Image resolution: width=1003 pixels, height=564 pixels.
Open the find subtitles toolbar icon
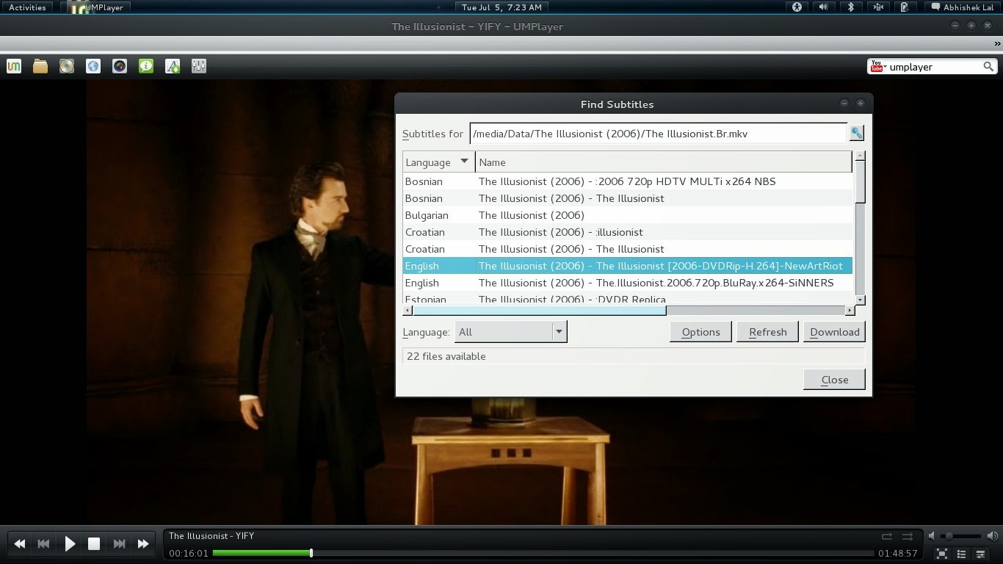pyautogui.click(x=173, y=66)
